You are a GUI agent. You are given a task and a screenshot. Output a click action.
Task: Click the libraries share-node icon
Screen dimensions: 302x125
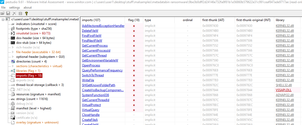click(13, 71)
